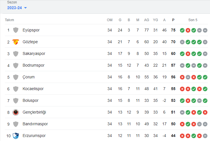The height and width of the screenshot is (141, 210).
Task: Click Eyüpspor's first green win icon
Action: 182,30
